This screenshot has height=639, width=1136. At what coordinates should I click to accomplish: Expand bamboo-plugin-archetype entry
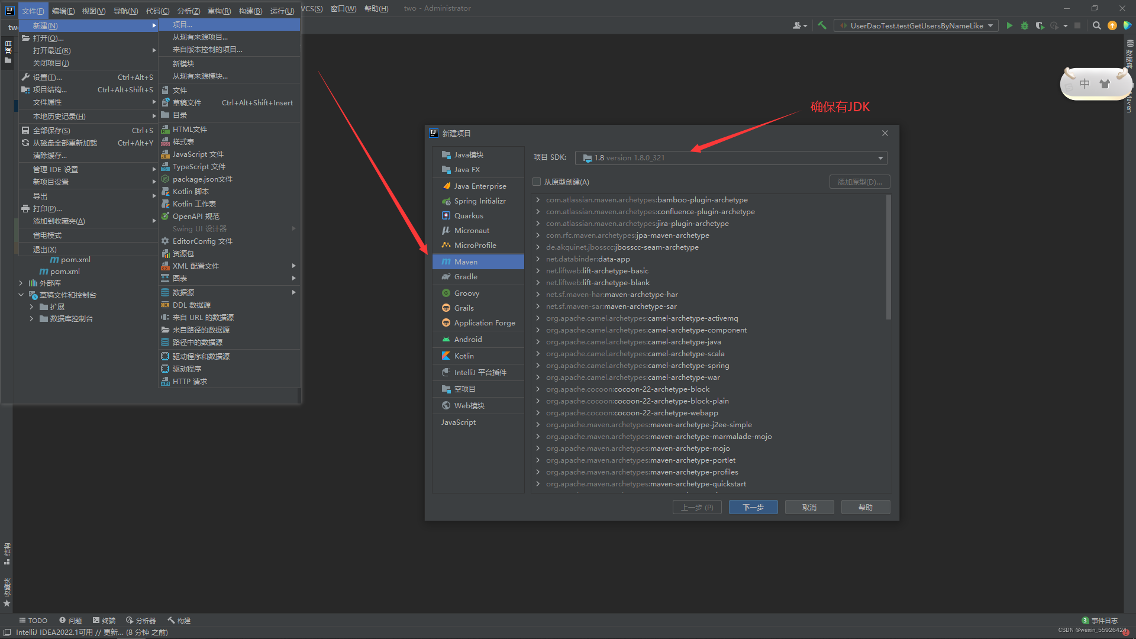pos(538,199)
